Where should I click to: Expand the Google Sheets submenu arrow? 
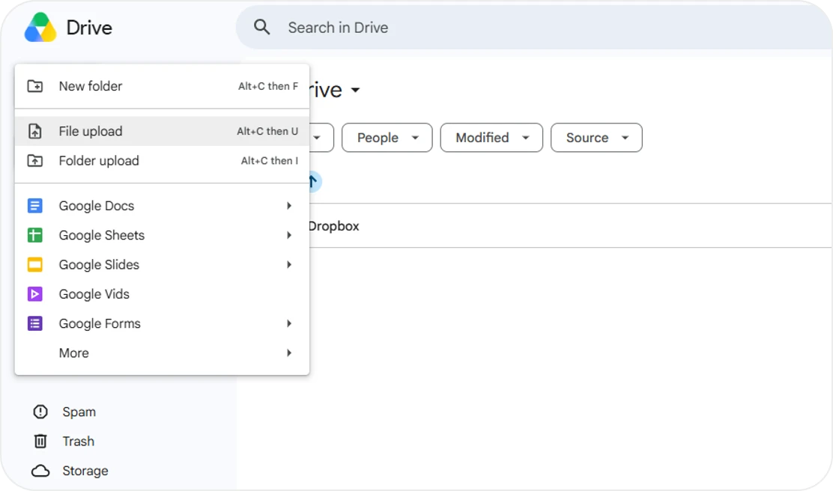[x=289, y=235]
